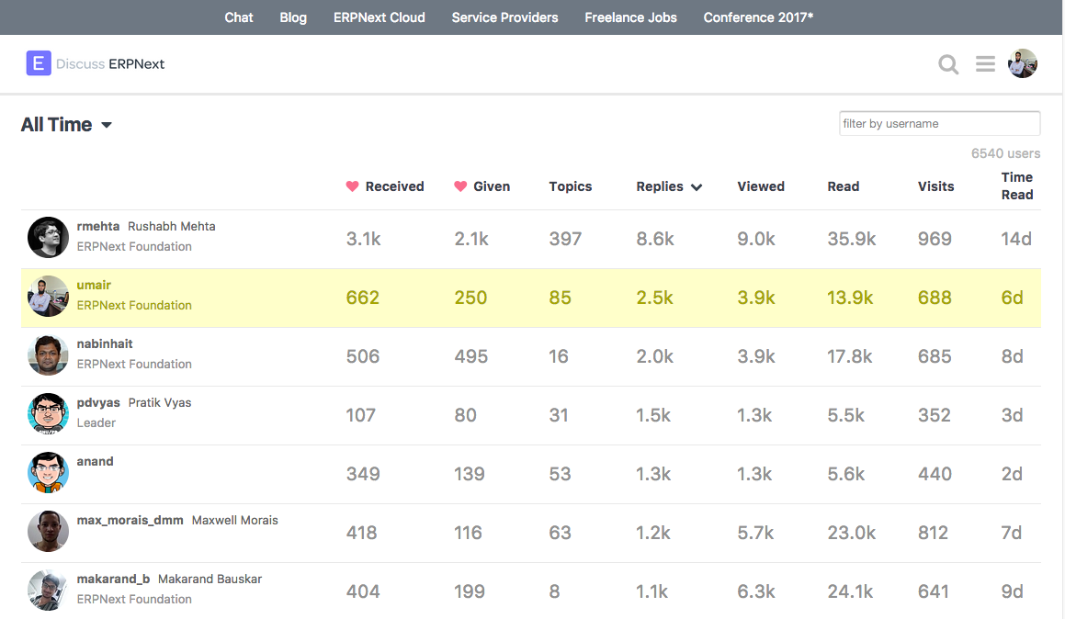This screenshot has width=1065, height=619.
Task: Click the Rushabh Mehta full name
Action: 171,226
